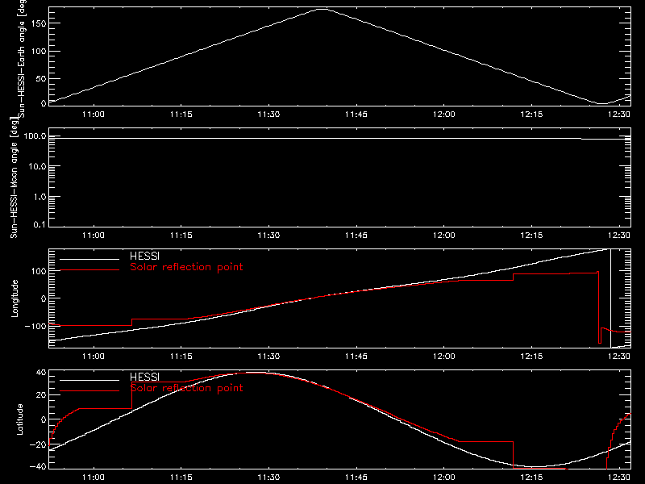Select HESSI legend text in Latitude plot
Viewport: 645px width, 484px height.
pyautogui.click(x=144, y=377)
